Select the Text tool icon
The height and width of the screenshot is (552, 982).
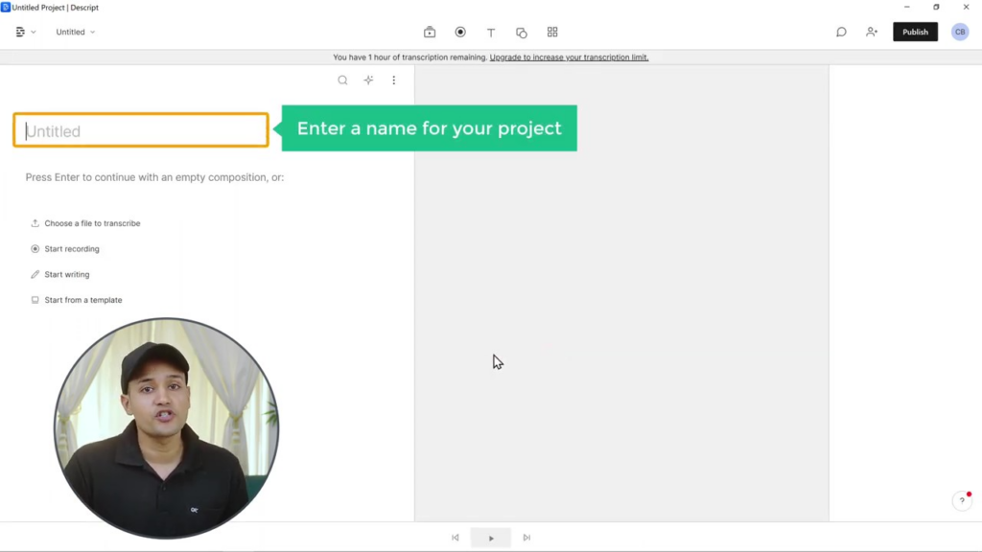click(491, 32)
